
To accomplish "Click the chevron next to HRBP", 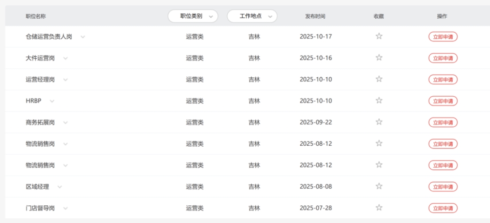I will (x=52, y=101).
